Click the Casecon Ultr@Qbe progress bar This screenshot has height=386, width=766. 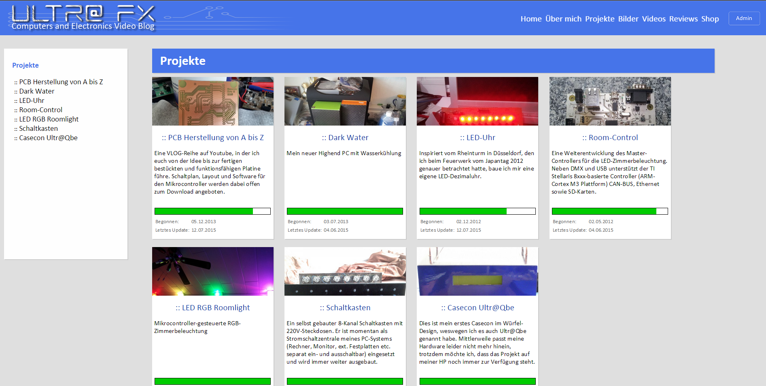coord(477,381)
